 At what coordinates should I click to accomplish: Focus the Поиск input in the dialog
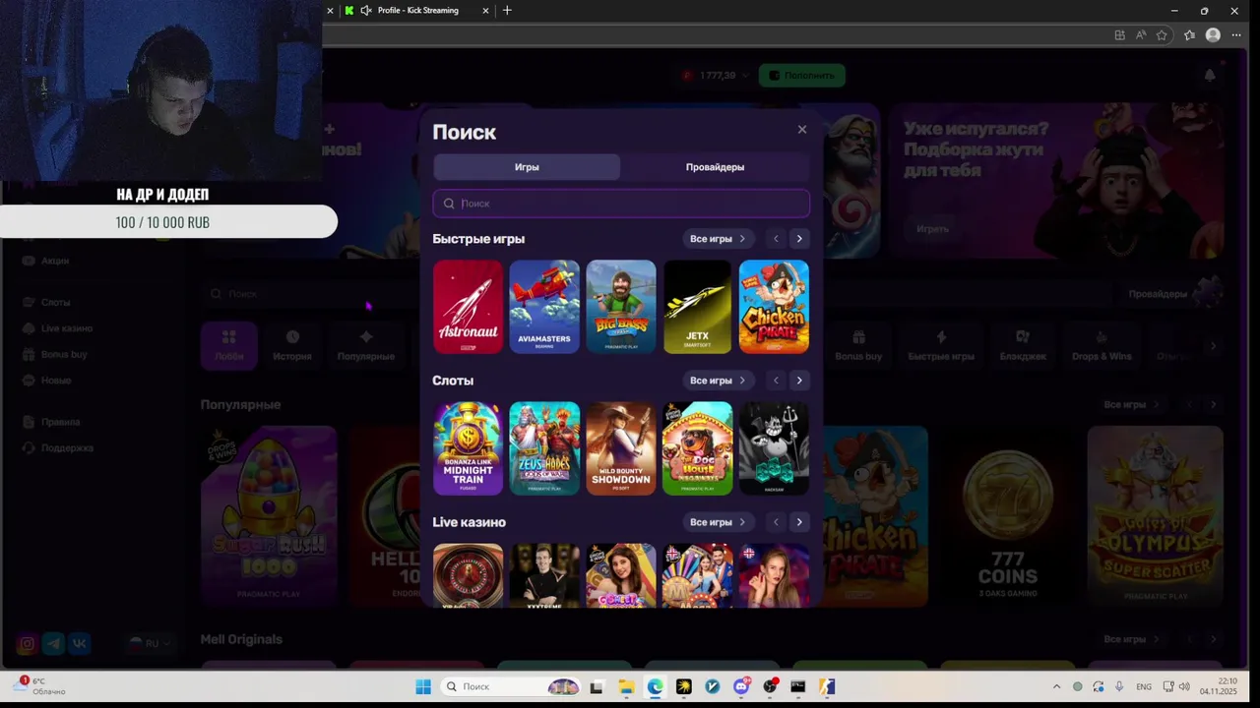(621, 204)
